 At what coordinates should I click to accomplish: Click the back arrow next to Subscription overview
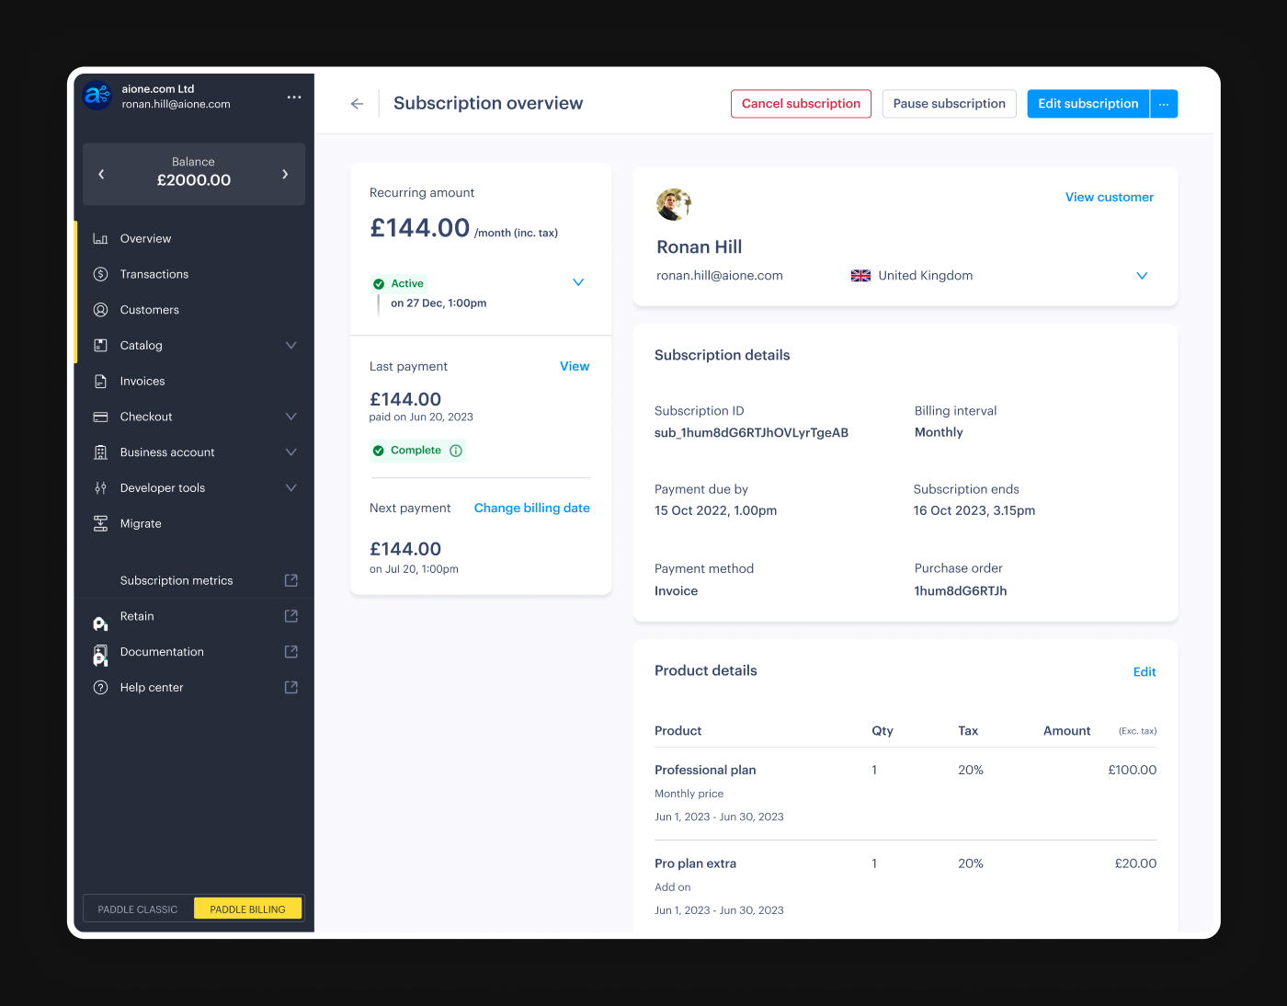[357, 104]
